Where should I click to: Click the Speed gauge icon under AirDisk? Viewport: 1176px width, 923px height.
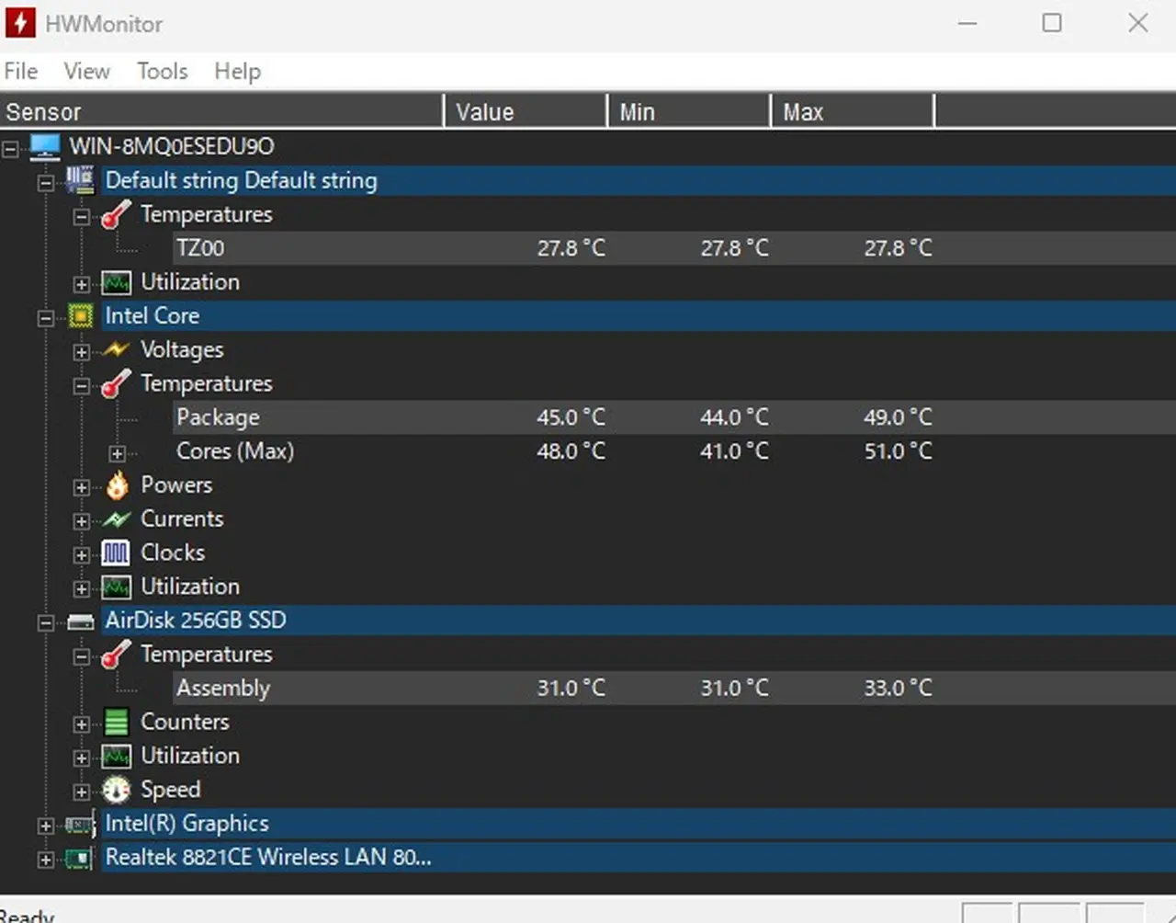coord(117,790)
